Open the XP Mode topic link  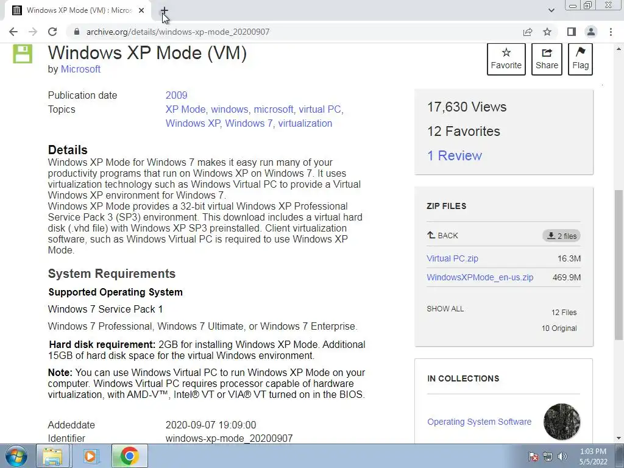[185, 110]
